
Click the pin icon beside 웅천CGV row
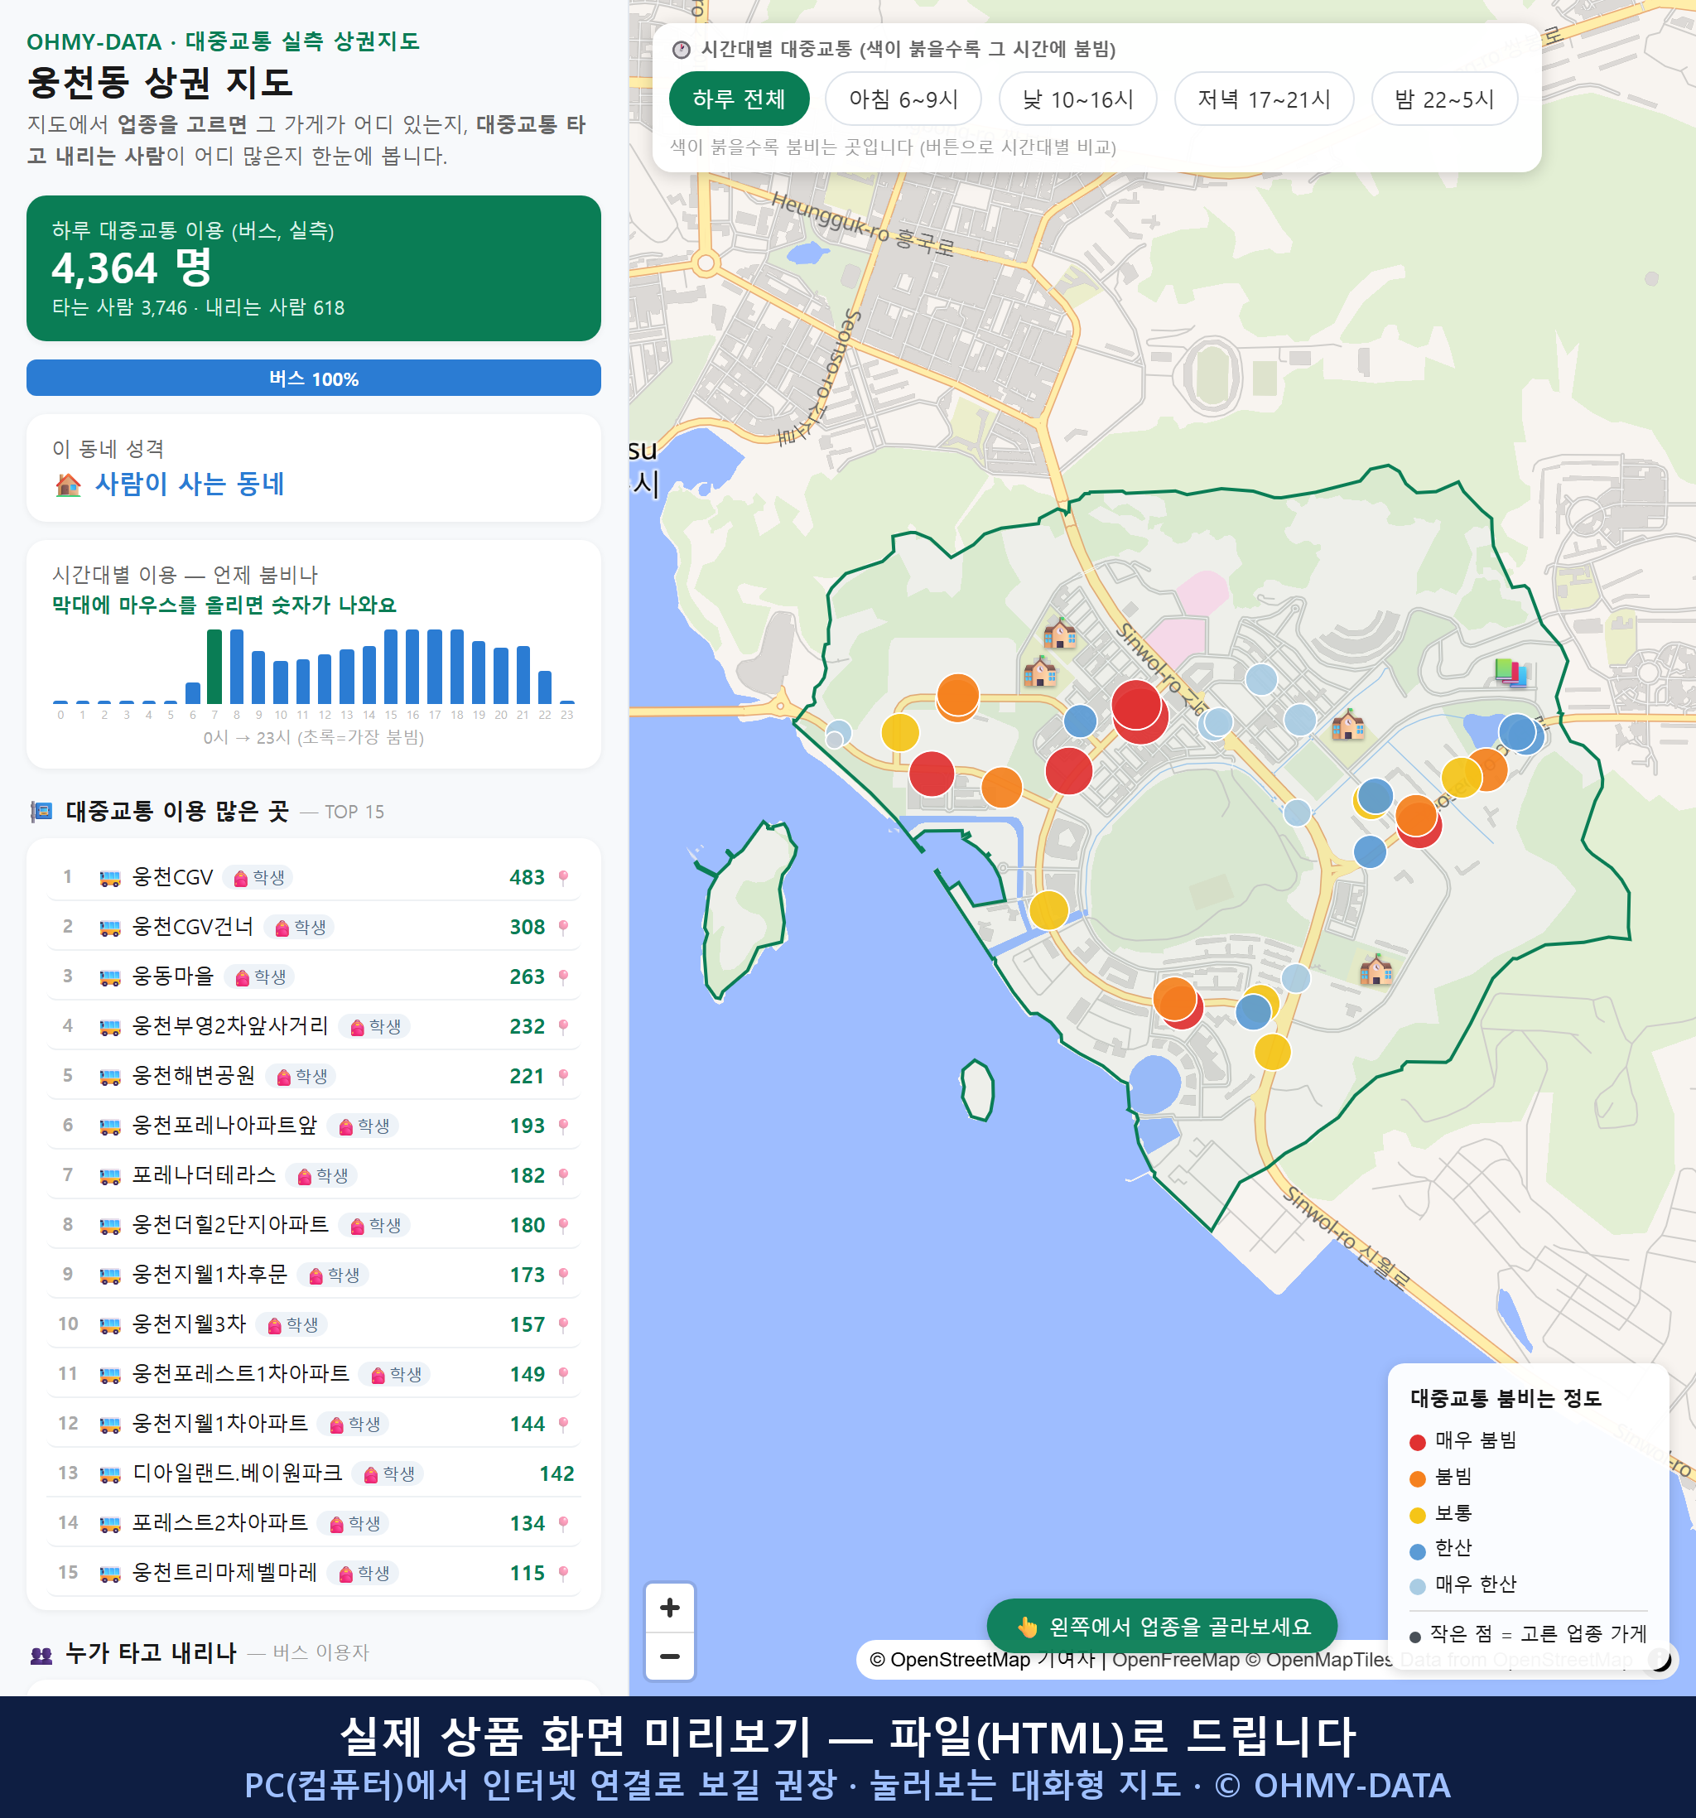click(x=563, y=878)
